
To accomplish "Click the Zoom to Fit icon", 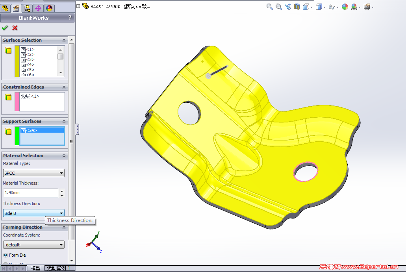I will (269, 7).
